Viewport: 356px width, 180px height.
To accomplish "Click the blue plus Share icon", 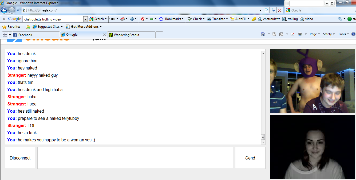I will click(x=132, y=19).
